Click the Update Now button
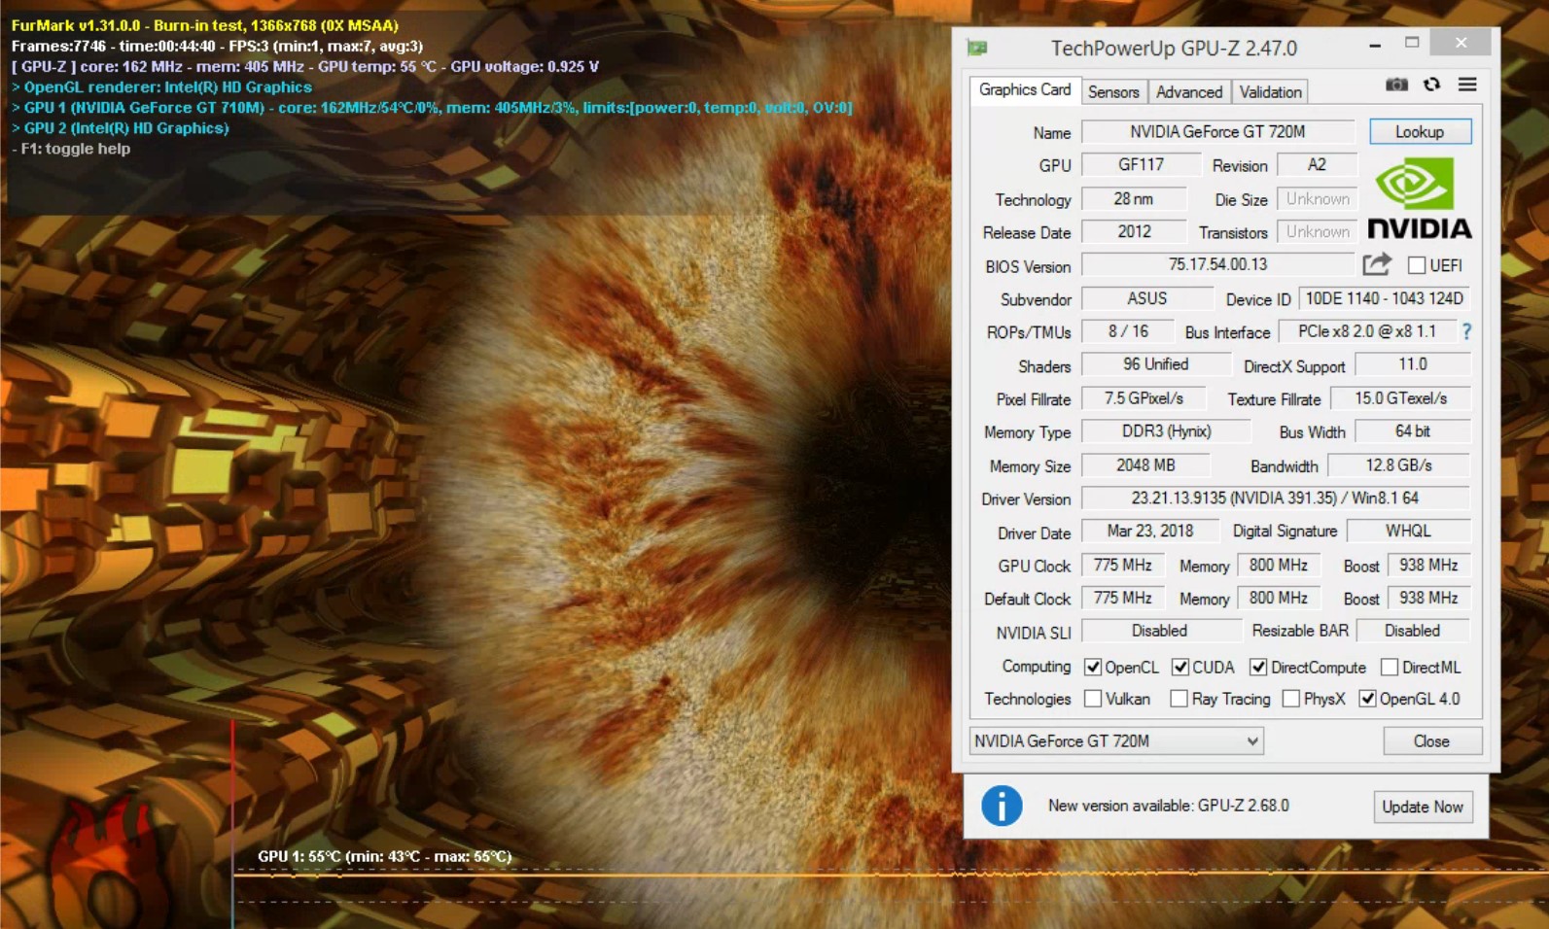Screen dimensions: 1549x929 1422,807
